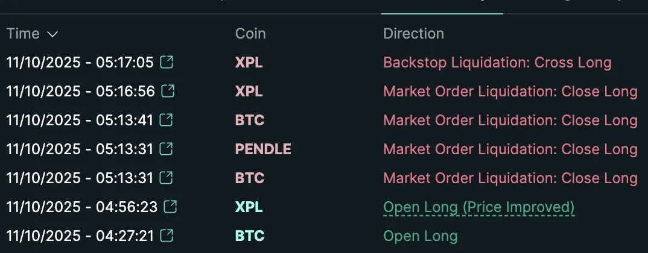648x253 pixels.
Task: Click Backstop Liquidation: Cross Long text
Action: point(498,63)
